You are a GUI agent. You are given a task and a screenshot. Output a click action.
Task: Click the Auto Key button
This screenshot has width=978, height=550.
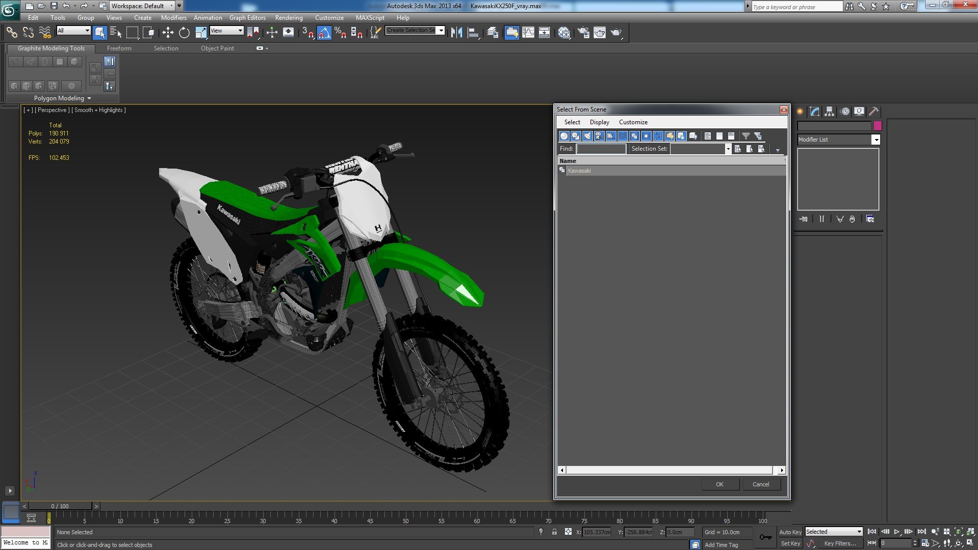[x=790, y=532]
